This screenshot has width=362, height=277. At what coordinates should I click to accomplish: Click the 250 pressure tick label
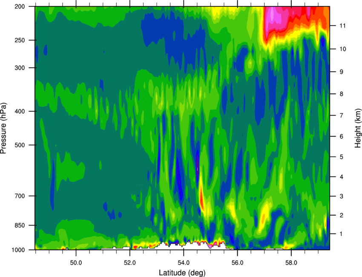[20, 40]
